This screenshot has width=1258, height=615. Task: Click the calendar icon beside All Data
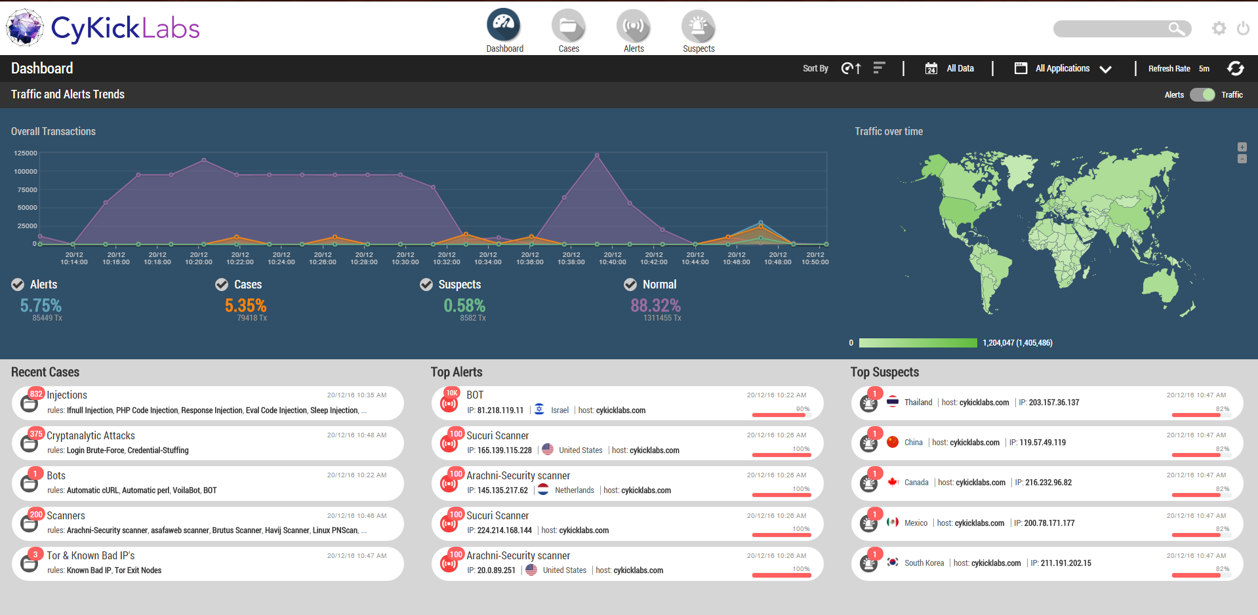[931, 68]
